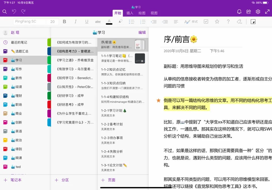
Task: Open the ted notebook
Action: (x=24, y=167)
